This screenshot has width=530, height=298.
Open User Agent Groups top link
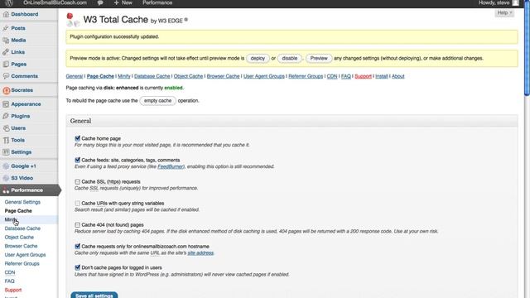coord(264,76)
